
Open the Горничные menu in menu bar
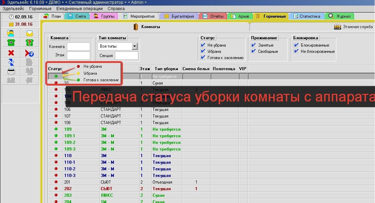click(40, 9)
